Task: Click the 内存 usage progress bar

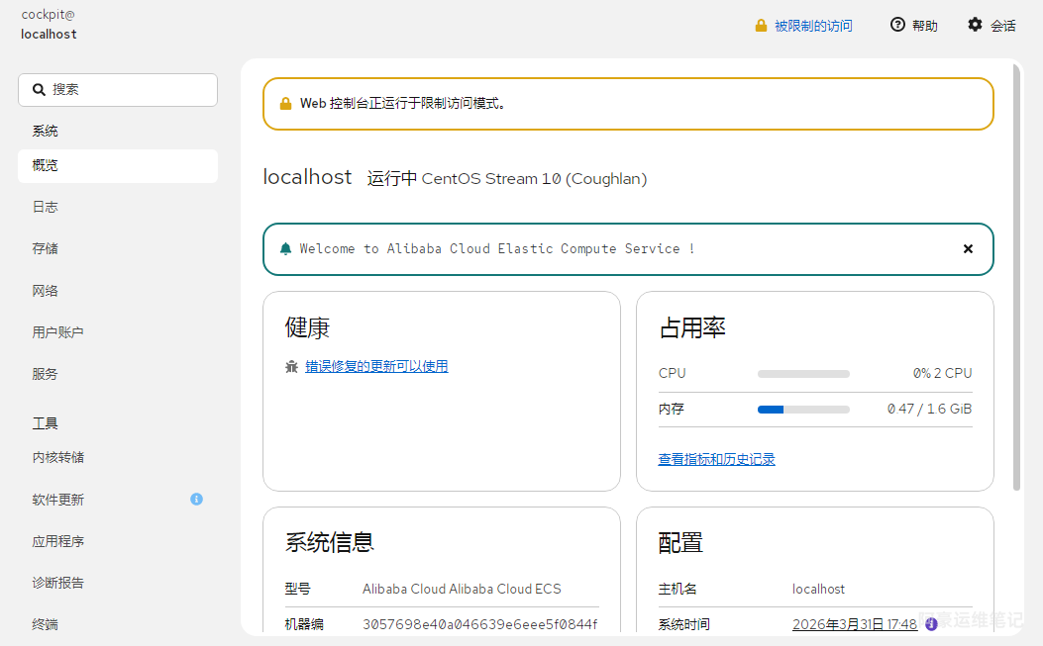Action: pos(803,410)
